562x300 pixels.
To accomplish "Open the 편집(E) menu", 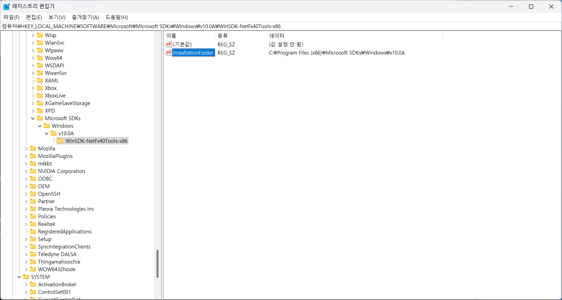I will (x=34, y=17).
